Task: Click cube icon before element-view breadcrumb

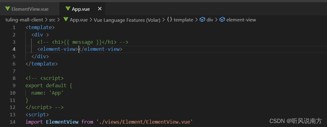Action: (222, 20)
